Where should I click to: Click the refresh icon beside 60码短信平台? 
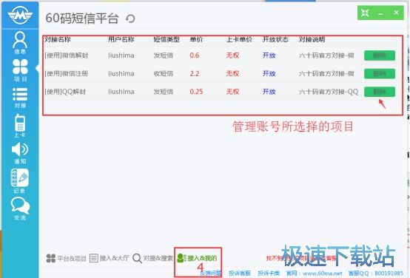click(130, 18)
